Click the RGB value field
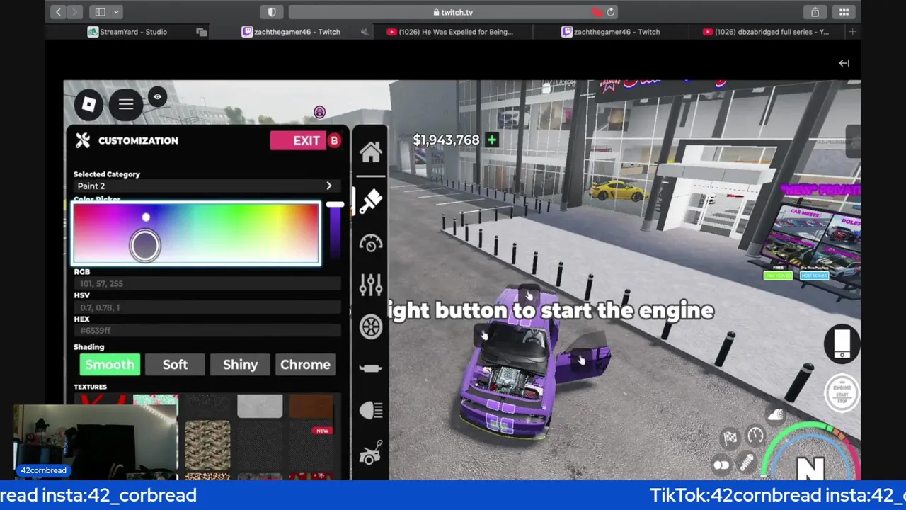The height and width of the screenshot is (510, 906). [207, 283]
